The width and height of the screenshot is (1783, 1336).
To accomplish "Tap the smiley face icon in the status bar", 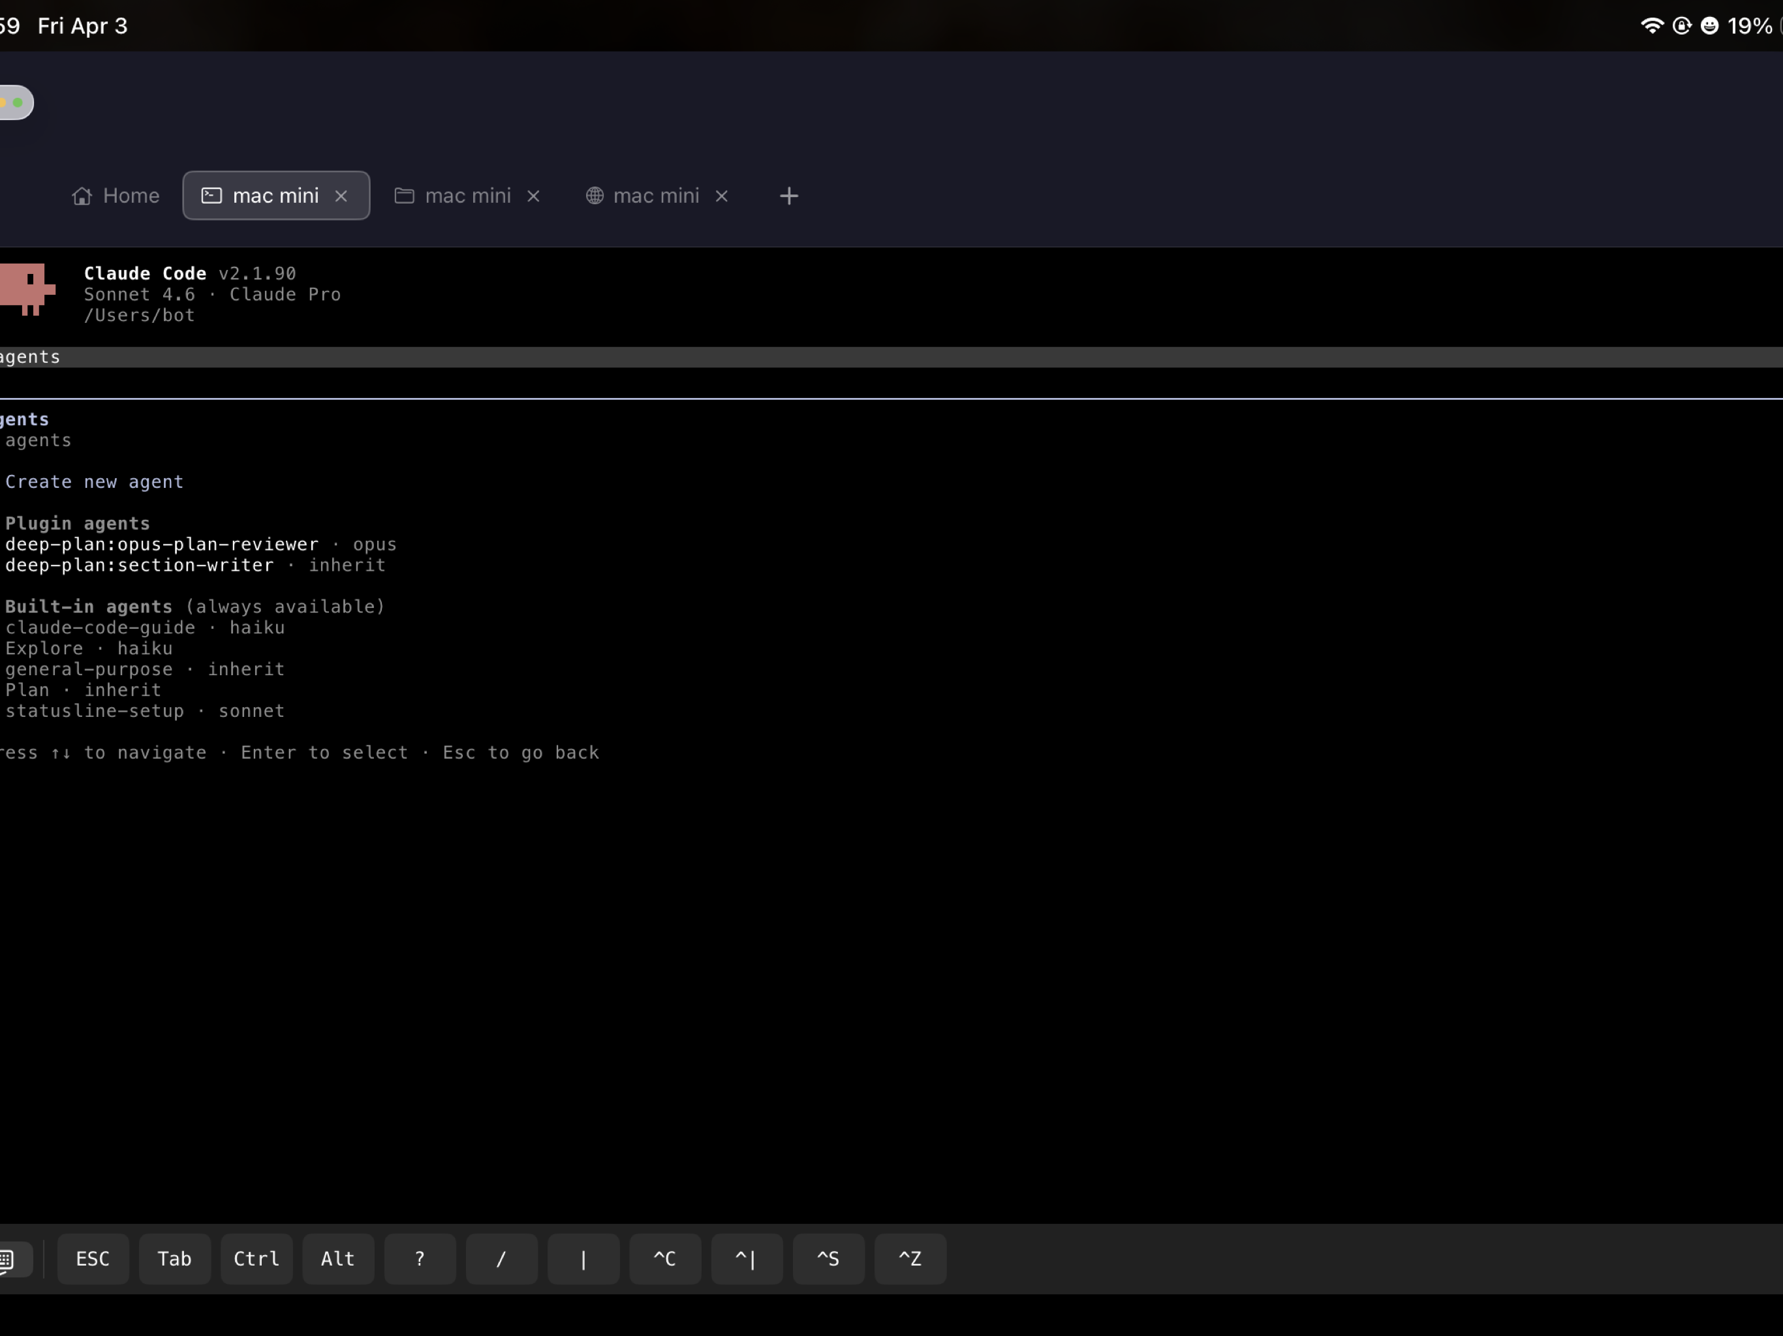I will [1710, 26].
